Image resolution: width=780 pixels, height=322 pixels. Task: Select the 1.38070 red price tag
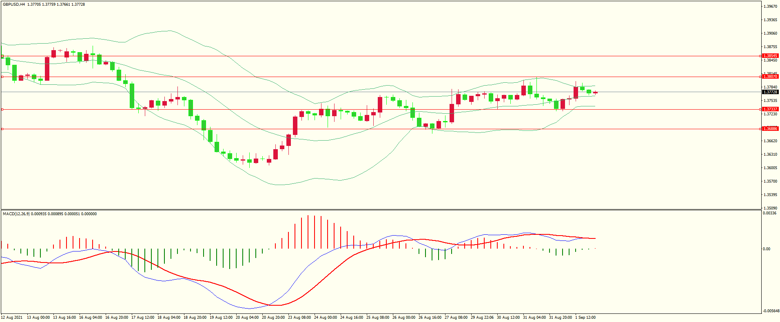coord(770,77)
